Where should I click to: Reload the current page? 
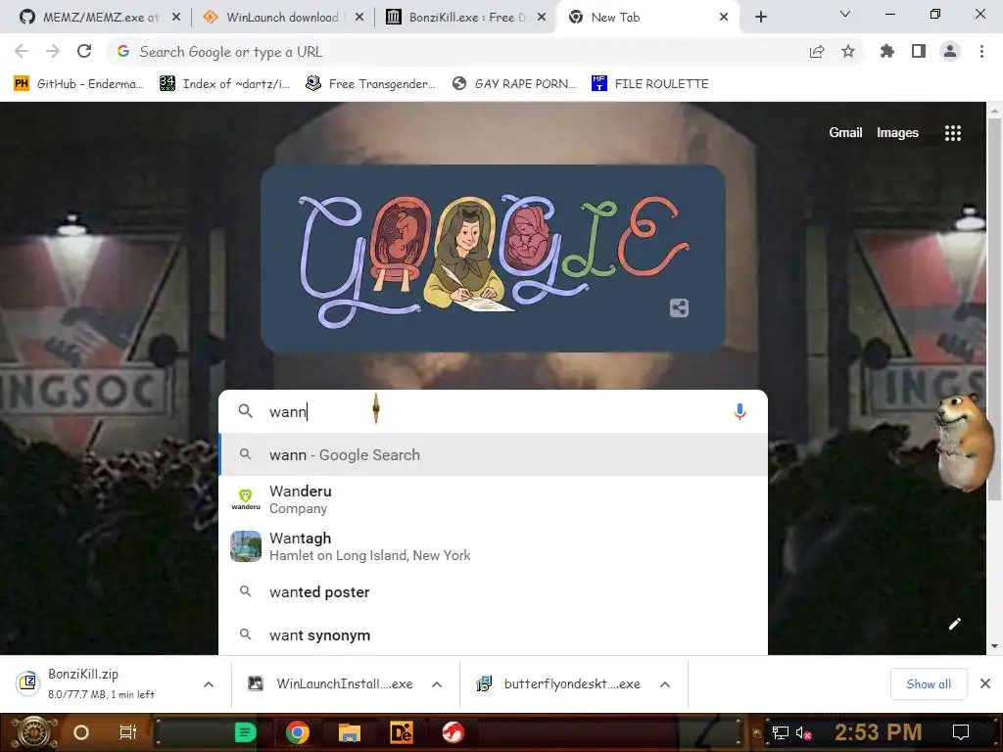(x=84, y=52)
